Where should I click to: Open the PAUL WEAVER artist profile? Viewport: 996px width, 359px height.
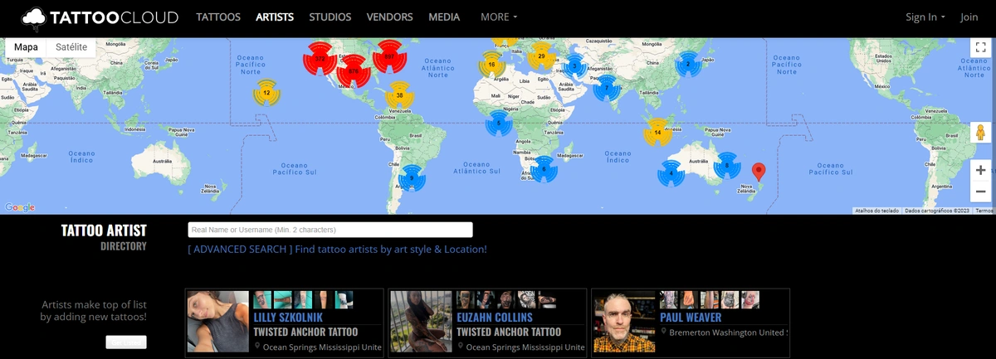coord(691,318)
